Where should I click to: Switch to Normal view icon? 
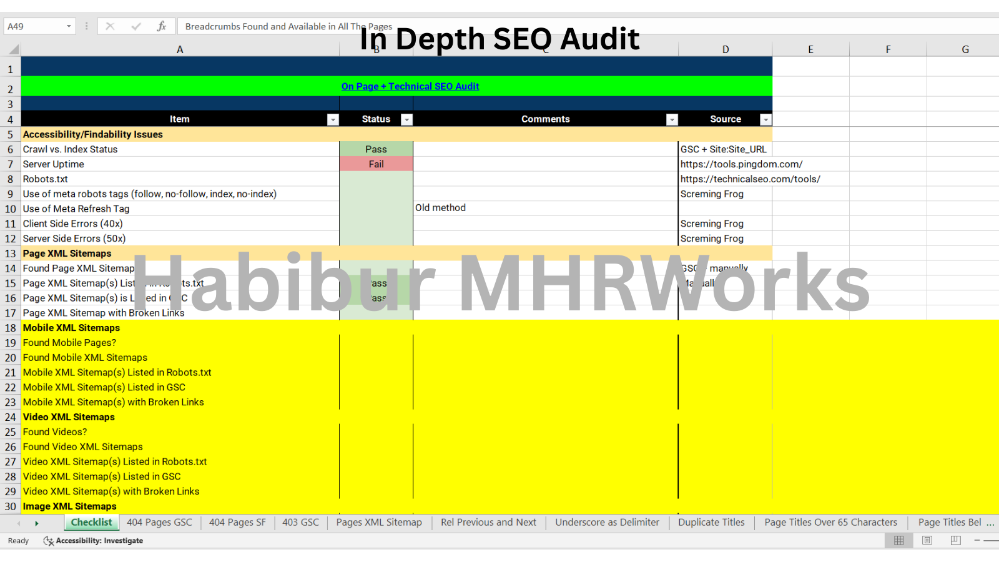point(898,541)
